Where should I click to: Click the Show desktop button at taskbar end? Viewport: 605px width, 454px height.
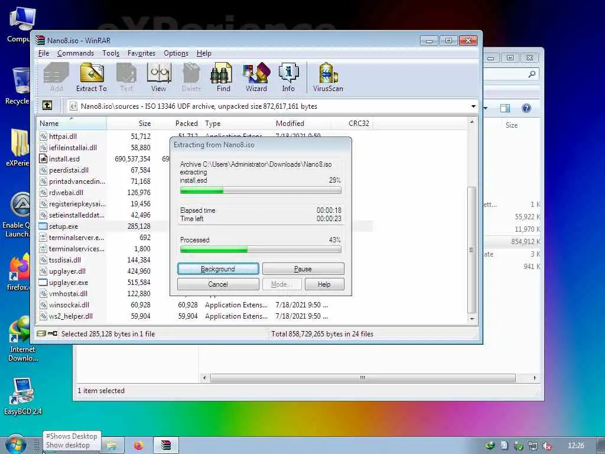pos(600,446)
